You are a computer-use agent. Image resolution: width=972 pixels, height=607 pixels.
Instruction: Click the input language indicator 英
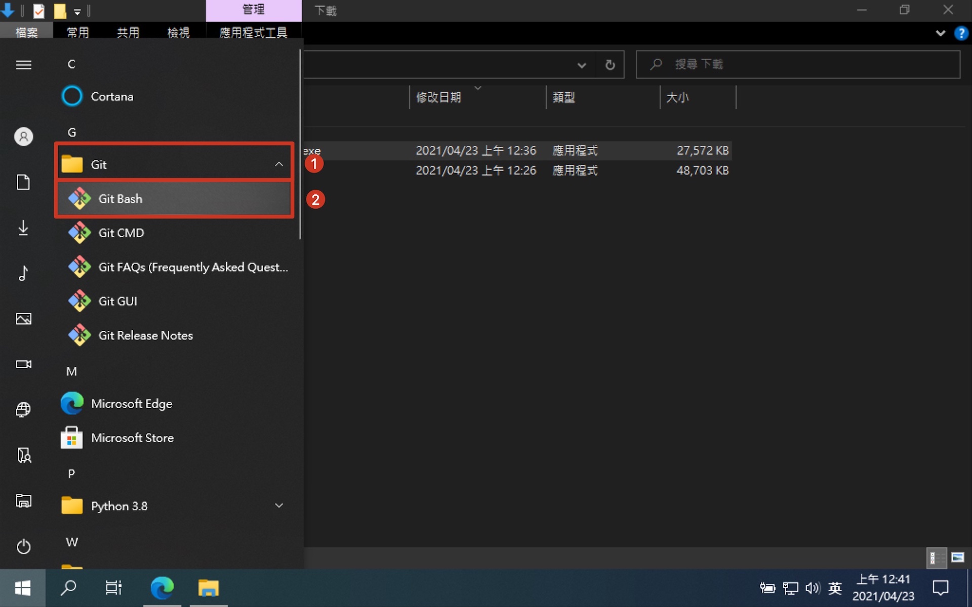click(x=835, y=588)
